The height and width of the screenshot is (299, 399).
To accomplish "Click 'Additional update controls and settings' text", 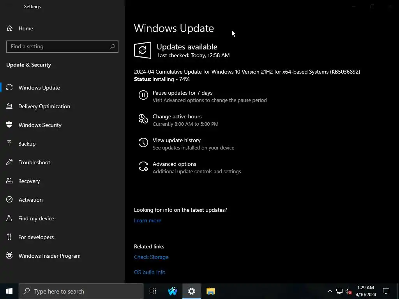I will tap(197, 171).
